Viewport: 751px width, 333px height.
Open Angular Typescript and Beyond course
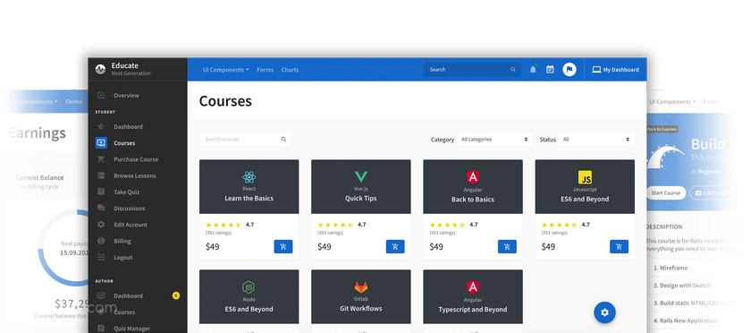[x=473, y=296]
